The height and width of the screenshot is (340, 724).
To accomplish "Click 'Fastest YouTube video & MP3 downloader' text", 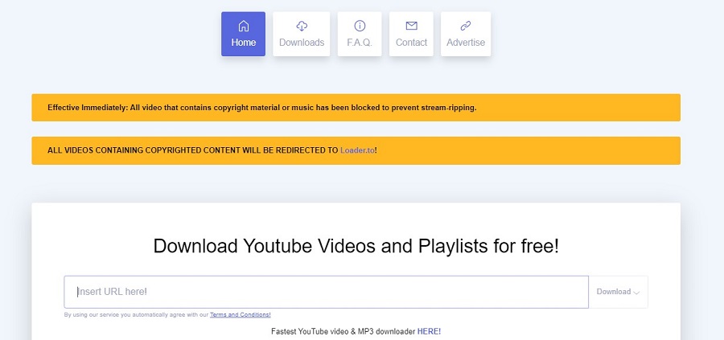I will tap(343, 331).
